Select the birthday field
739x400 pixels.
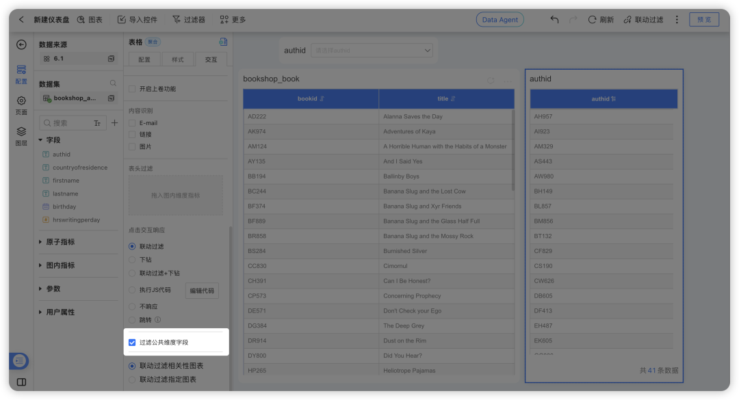pos(64,206)
